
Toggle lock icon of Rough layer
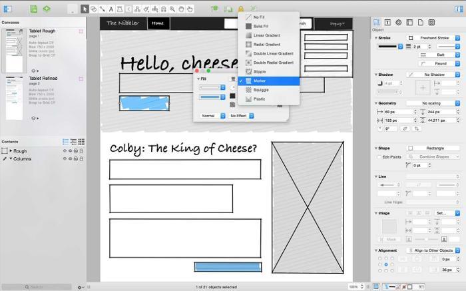(81, 150)
